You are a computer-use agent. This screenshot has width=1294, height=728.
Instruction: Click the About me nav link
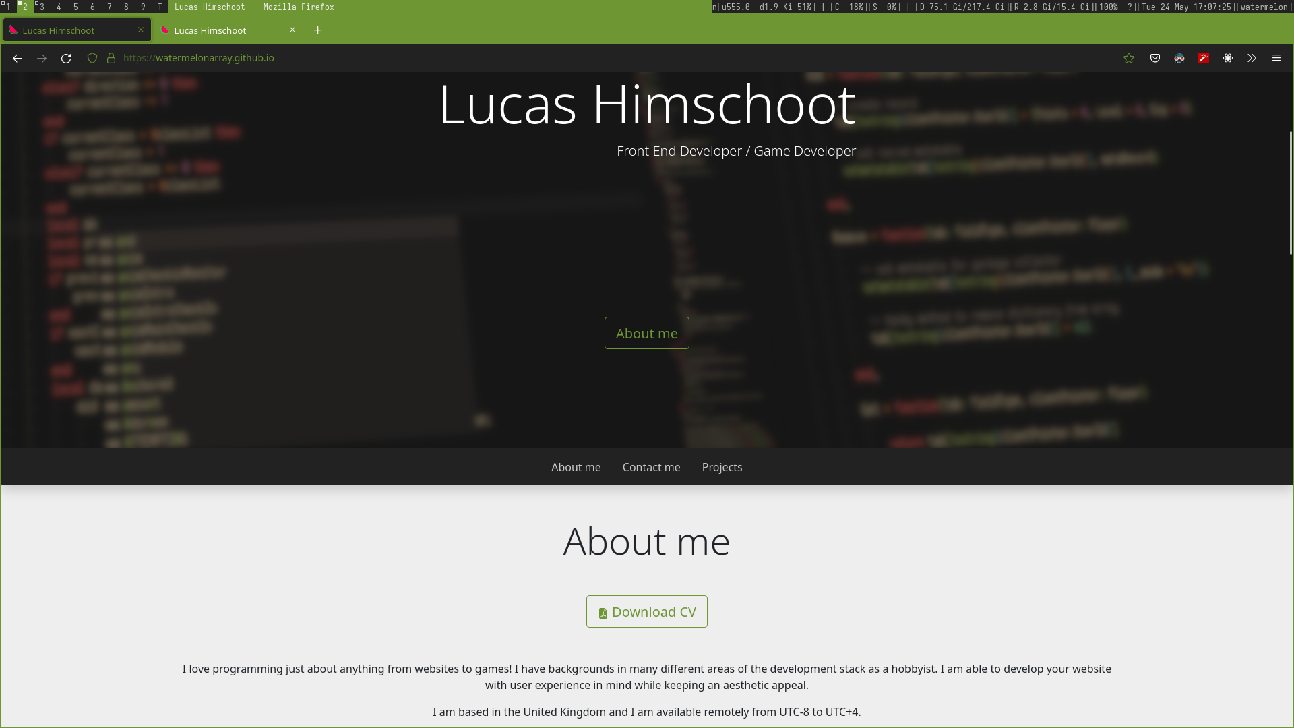[x=576, y=466]
